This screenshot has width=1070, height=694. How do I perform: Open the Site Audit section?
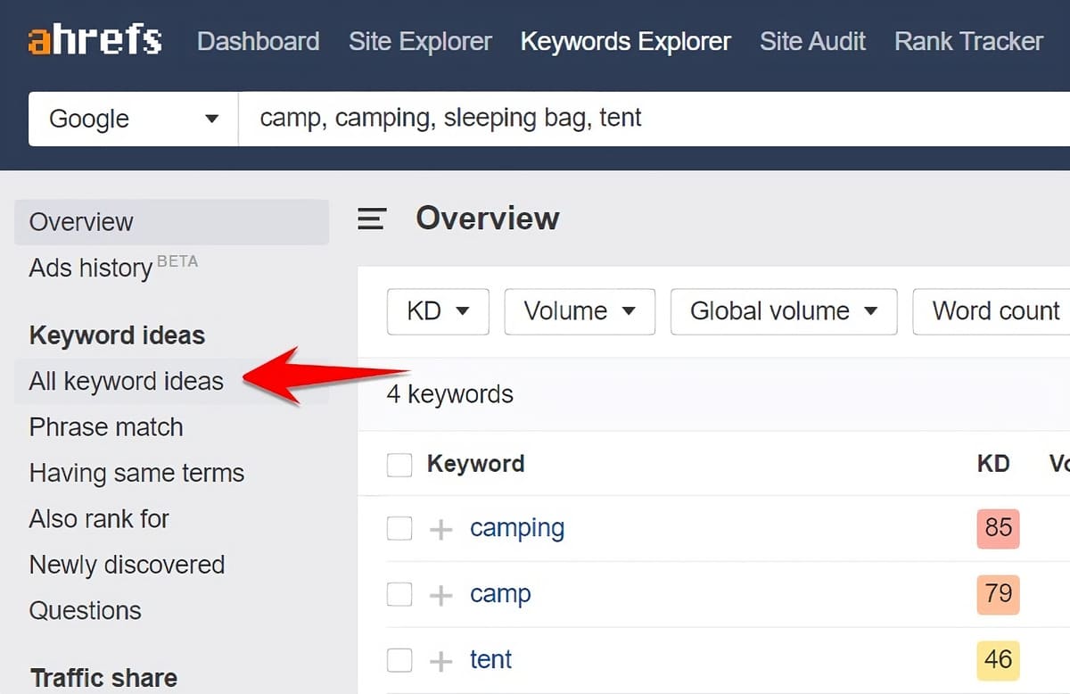(x=812, y=41)
